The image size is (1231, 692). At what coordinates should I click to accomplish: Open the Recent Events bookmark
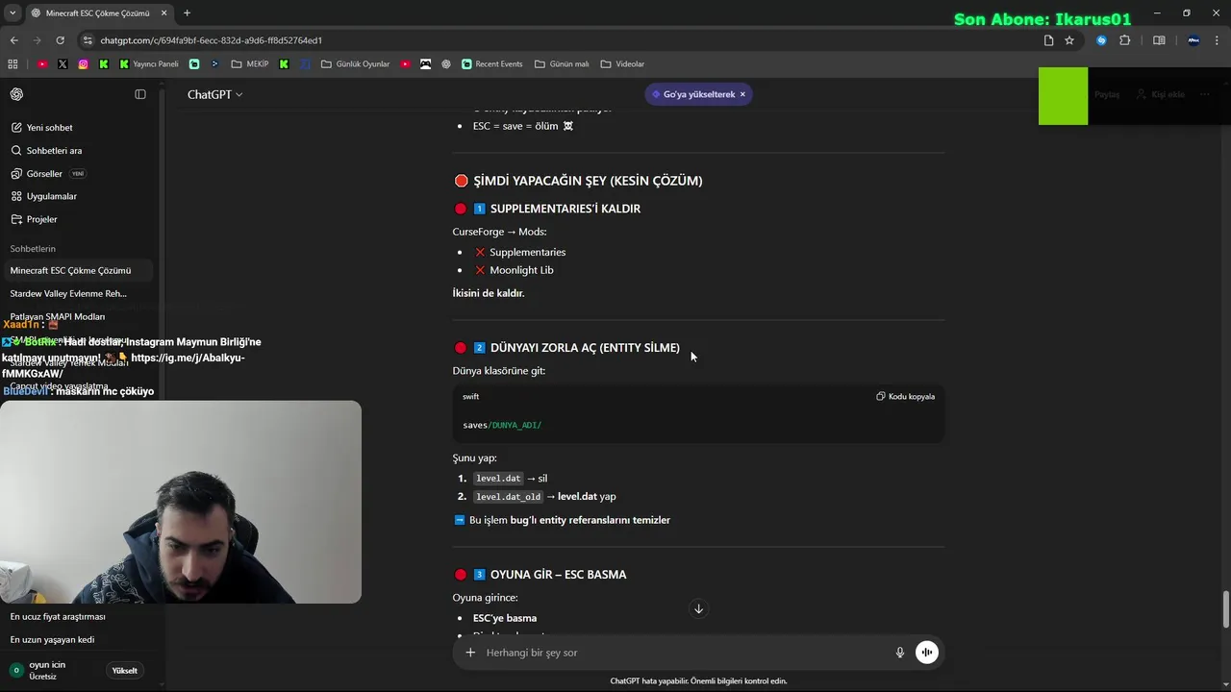[x=492, y=64]
